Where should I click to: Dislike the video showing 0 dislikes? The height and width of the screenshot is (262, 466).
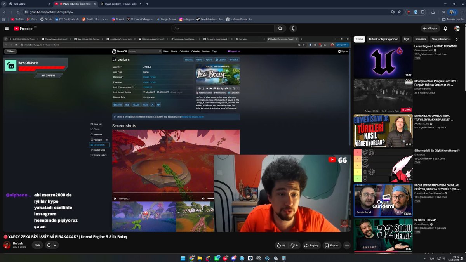(x=294, y=245)
